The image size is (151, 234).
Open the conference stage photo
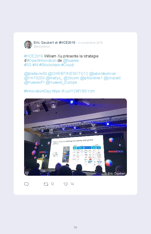pos(75,137)
